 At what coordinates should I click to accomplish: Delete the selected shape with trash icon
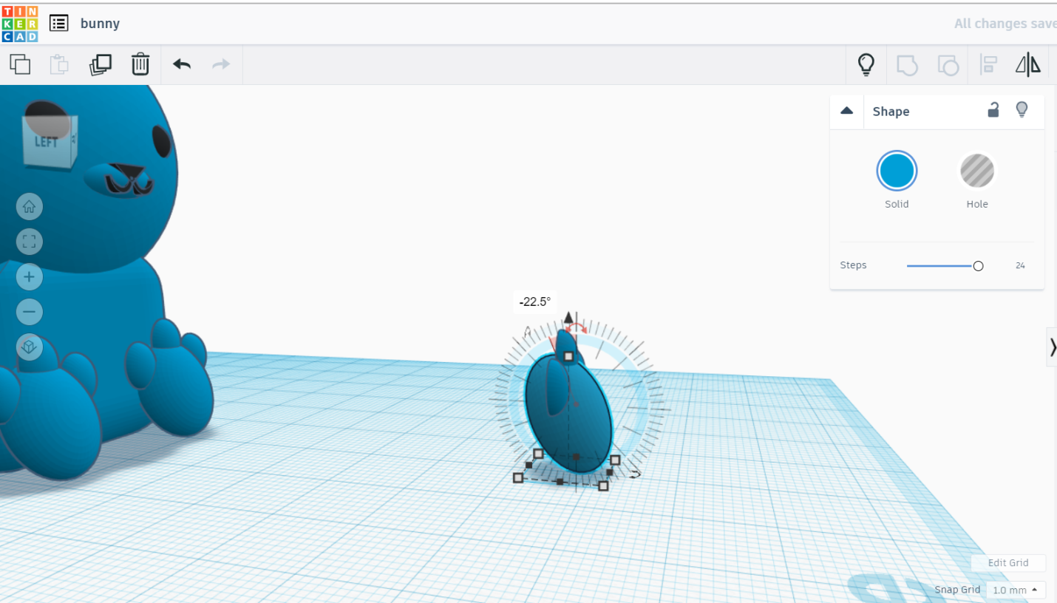[140, 64]
